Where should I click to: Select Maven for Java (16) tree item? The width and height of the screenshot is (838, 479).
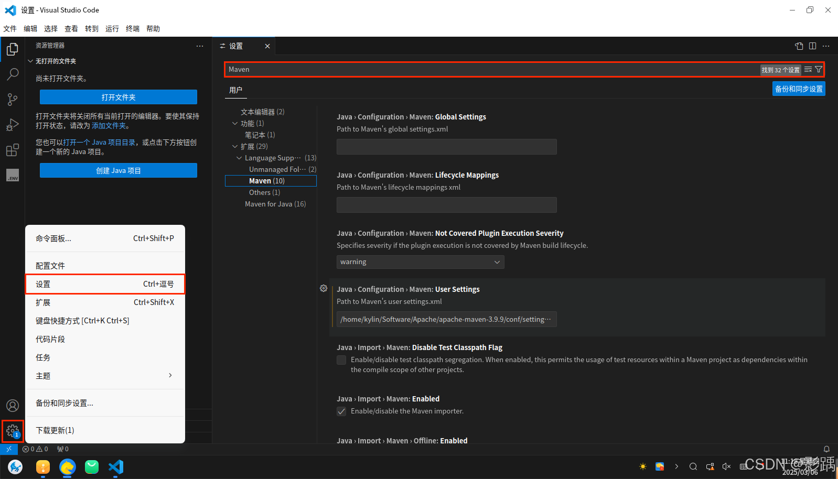(275, 204)
